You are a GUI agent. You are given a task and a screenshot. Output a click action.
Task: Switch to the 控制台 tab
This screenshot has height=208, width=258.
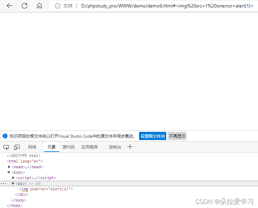tap(115, 147)
